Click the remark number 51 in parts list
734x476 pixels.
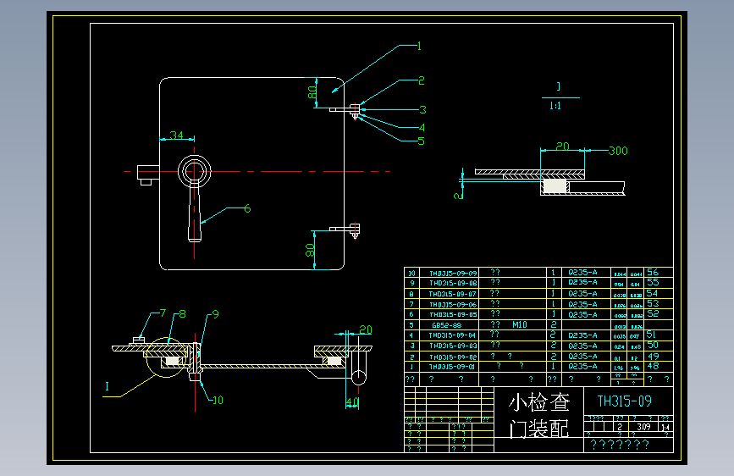coord(651,335)
